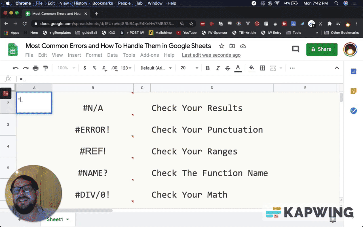Viewport: 363px width, 227px height.
Task: Click the Share button
Action: pos(322,49)
